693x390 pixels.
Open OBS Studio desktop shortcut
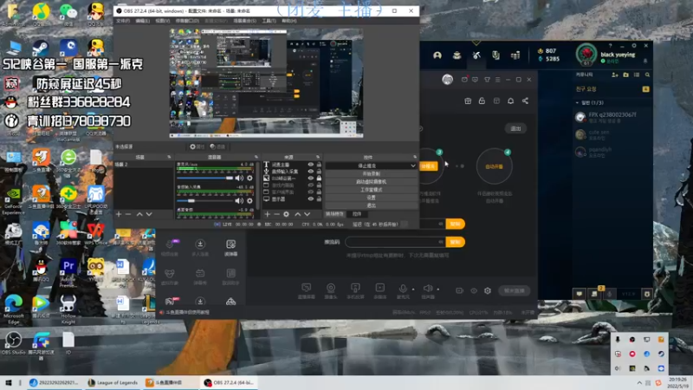13,343
